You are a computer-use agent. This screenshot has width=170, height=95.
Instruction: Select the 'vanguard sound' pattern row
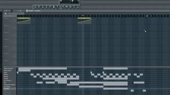[10, 85]
